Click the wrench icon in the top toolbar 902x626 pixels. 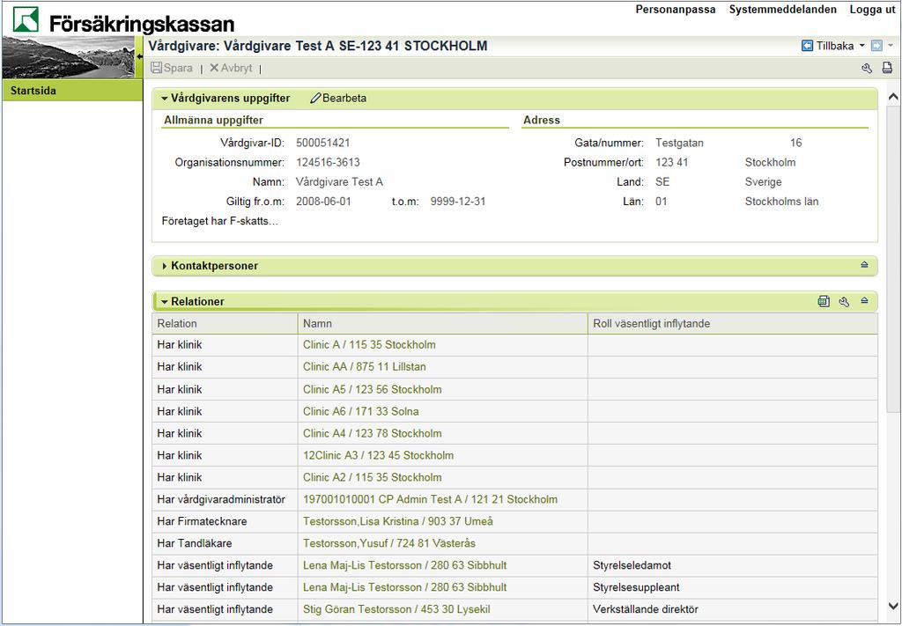pyautogui.click(x=867, y=69)
